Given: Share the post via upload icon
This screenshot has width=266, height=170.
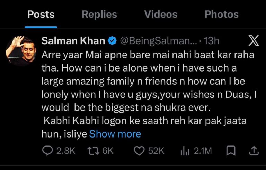Looking at the screenshot, I should (x=254, y=151).
